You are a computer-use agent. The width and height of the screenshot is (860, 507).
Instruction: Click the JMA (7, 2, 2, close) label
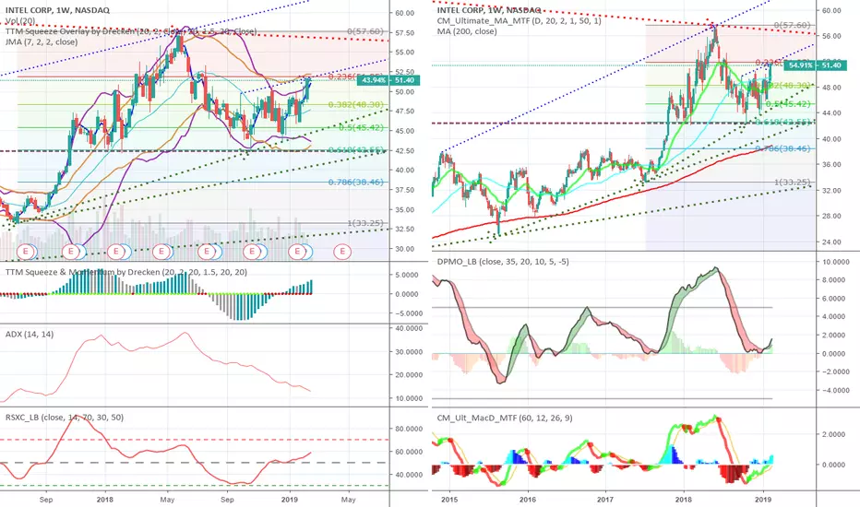42,41
